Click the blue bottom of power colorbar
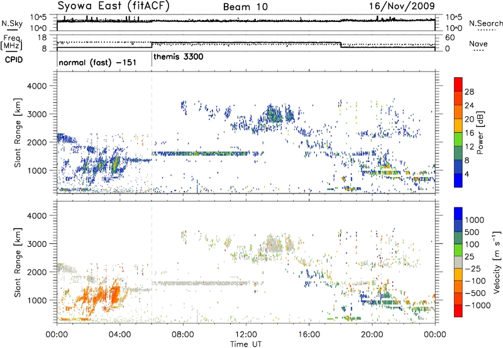Image resolution: width=503 pixels, height=348 pixels. [x=458, y=180]
